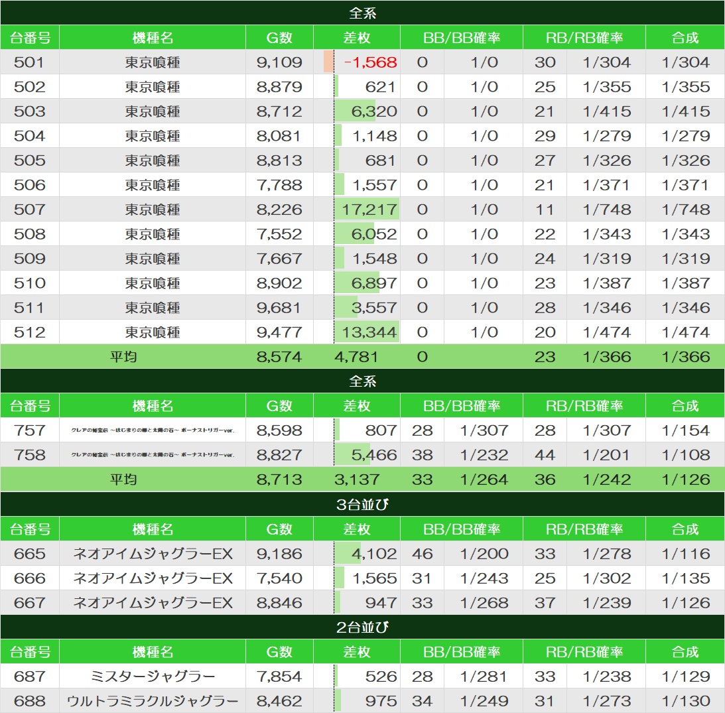Click the 6,052 value in row 508
725x713 pixels.
pos(373,234)
